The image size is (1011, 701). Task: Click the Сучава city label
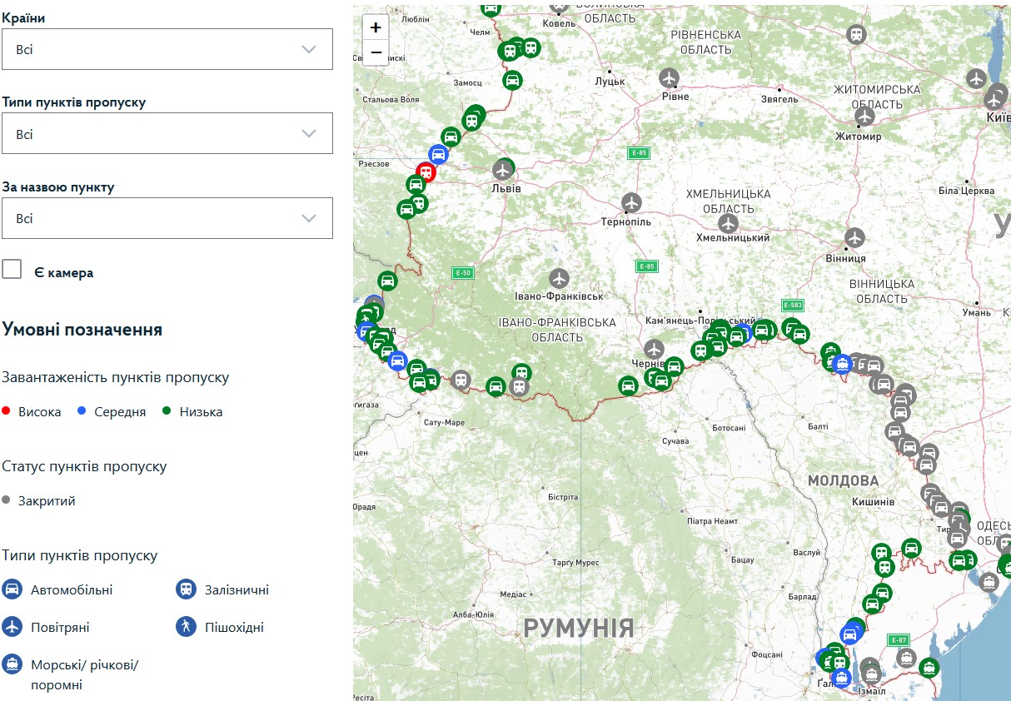[676, 440]
